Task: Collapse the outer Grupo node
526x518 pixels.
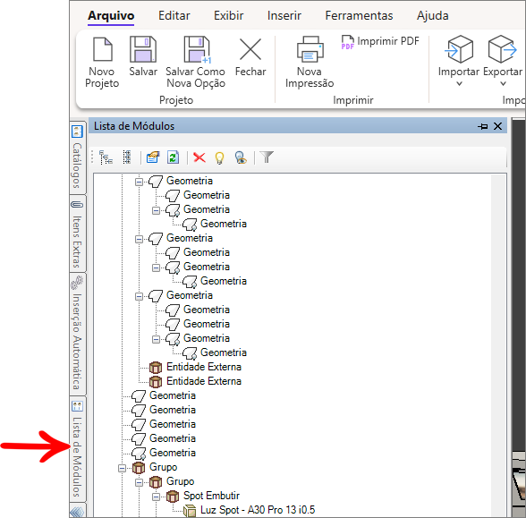Action: (x=122, y=469)
